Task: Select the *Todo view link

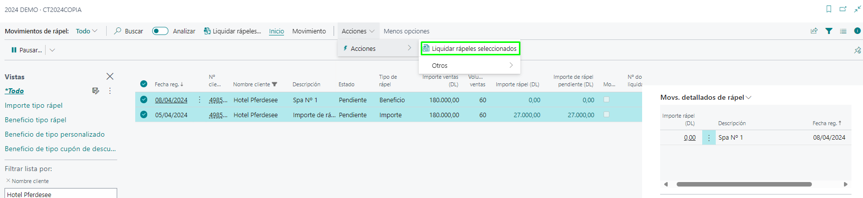Action: pos(14,91)
